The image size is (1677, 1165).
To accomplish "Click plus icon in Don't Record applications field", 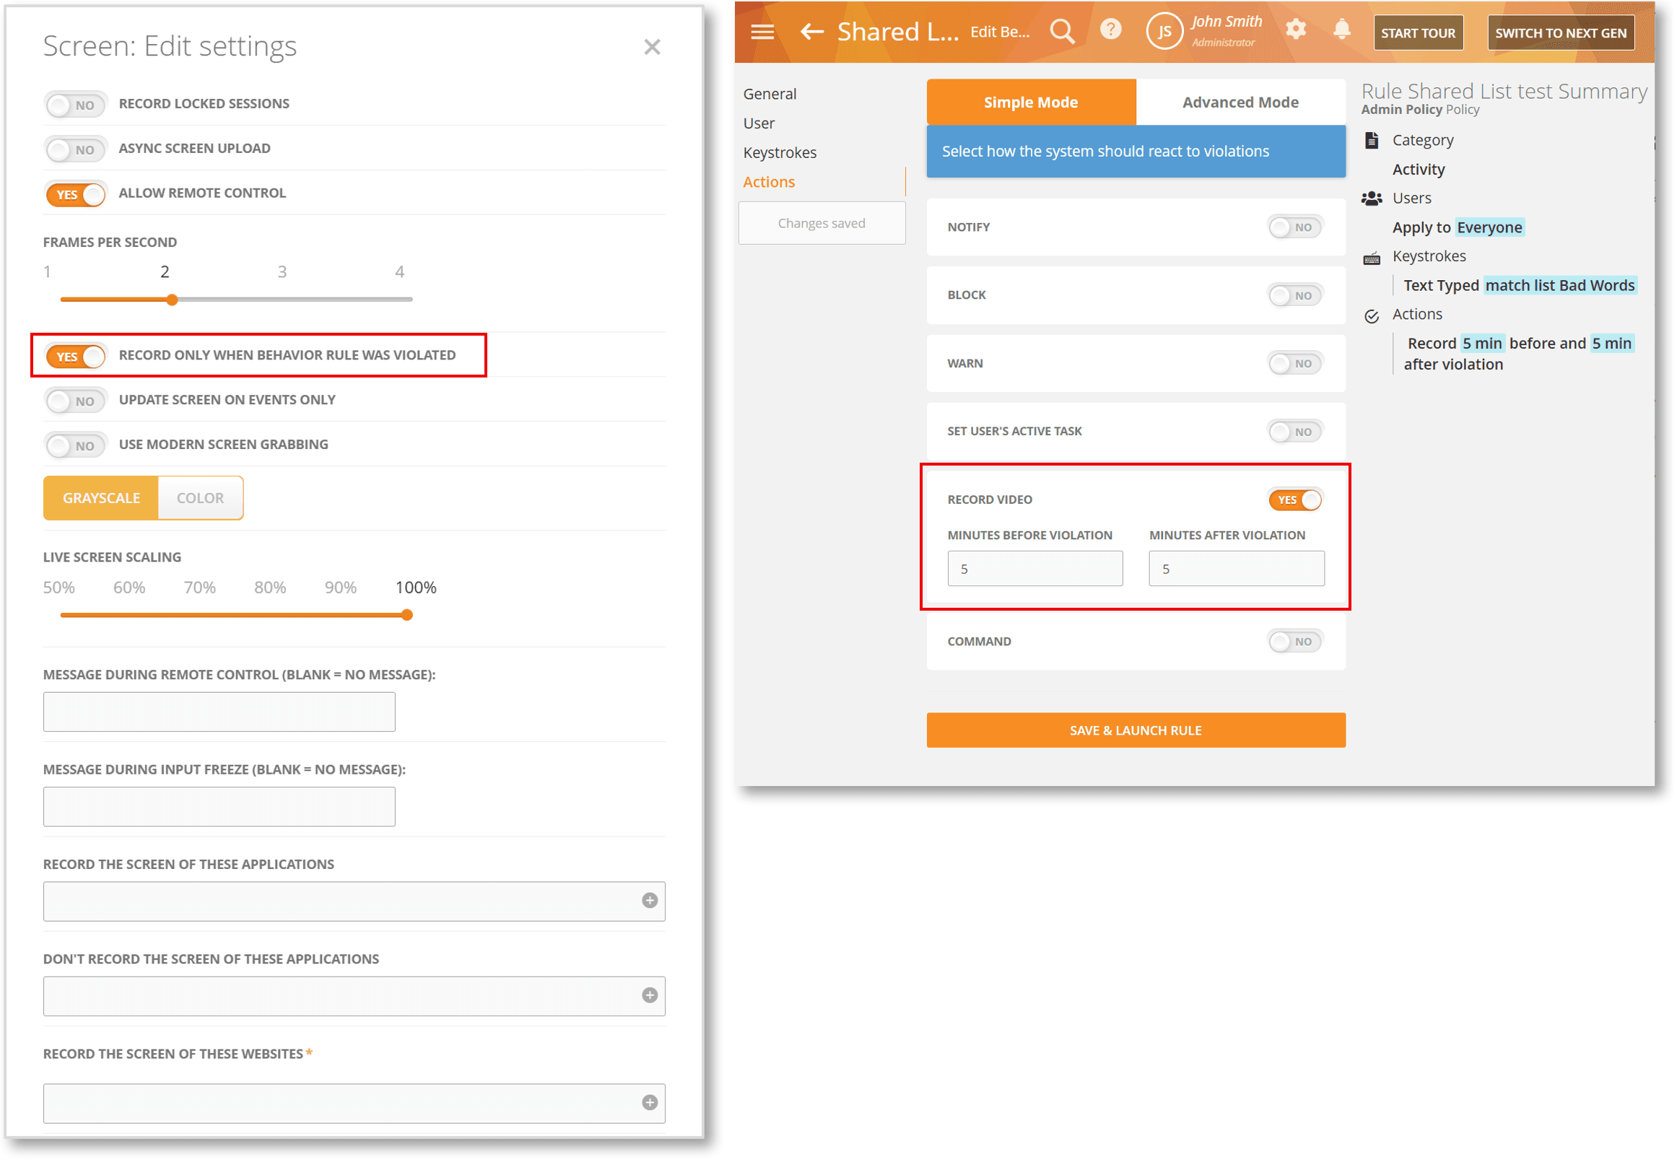I will (650, 995).
